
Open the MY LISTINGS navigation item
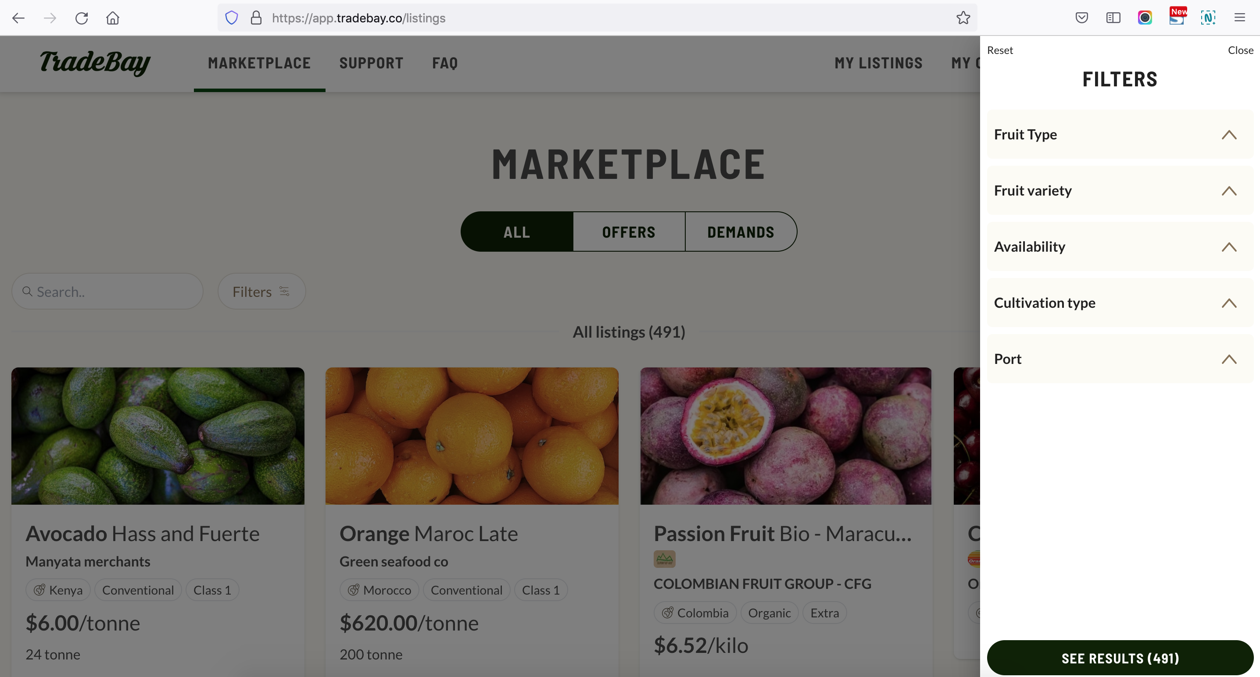click(878, 63)
